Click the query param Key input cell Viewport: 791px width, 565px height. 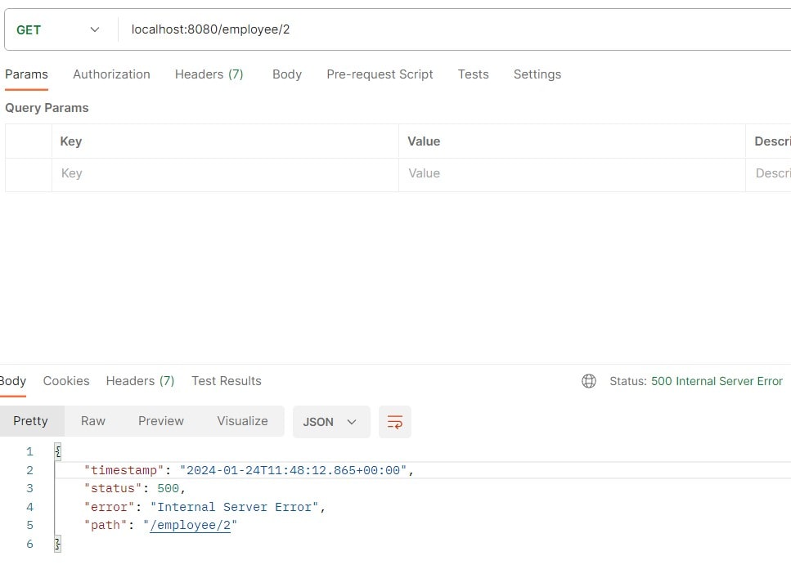coord(225,173)
